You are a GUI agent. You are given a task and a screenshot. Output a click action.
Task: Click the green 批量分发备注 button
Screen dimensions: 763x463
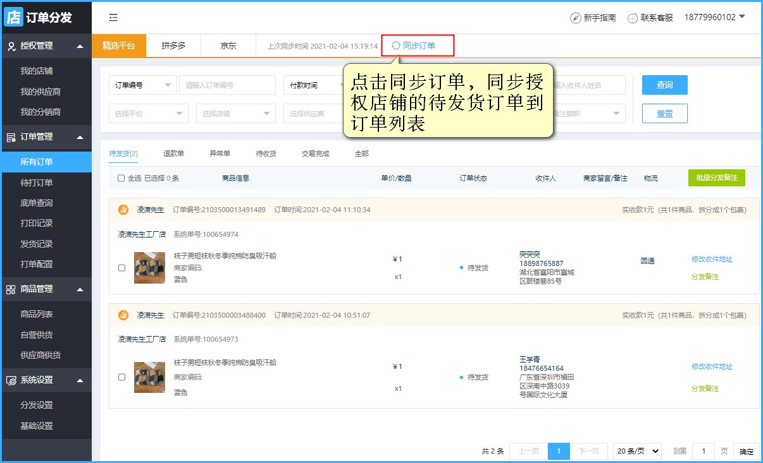(x=716, y=178)
